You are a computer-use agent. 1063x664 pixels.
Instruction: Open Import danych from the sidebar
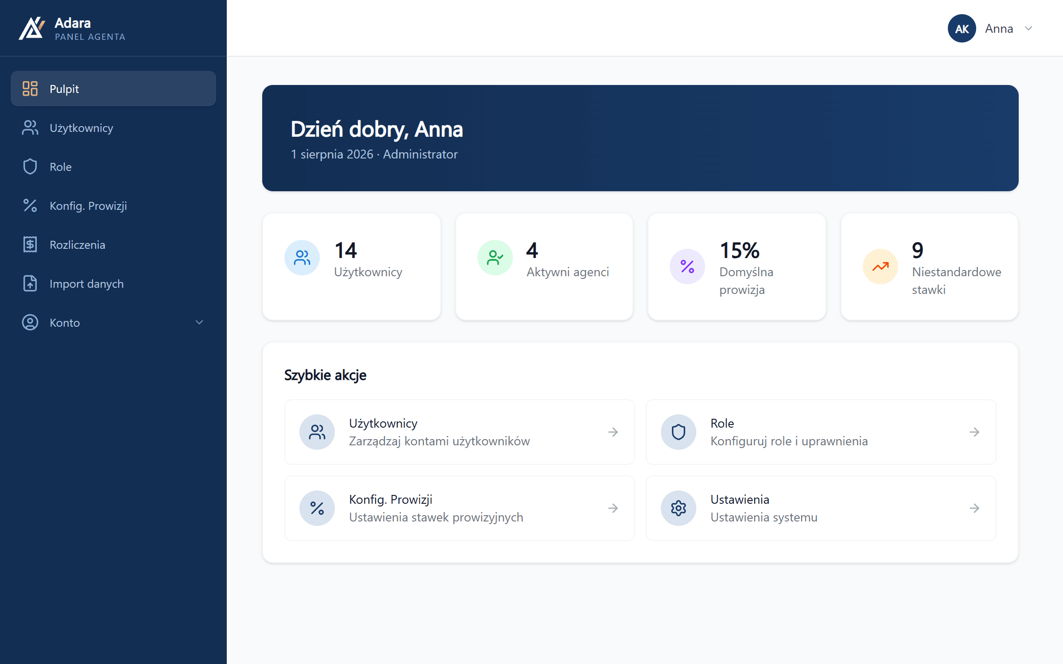(x=113, y=283)
